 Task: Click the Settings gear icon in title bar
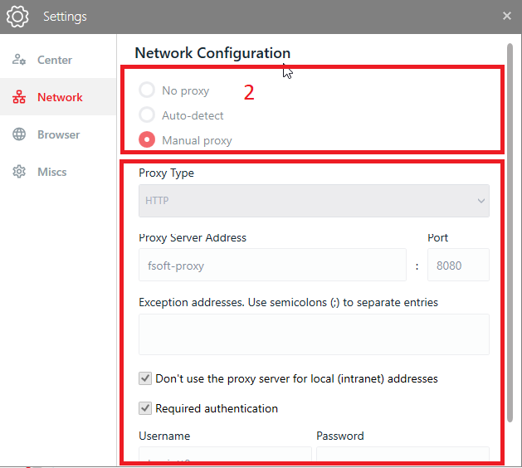click(x=17, y=17)
